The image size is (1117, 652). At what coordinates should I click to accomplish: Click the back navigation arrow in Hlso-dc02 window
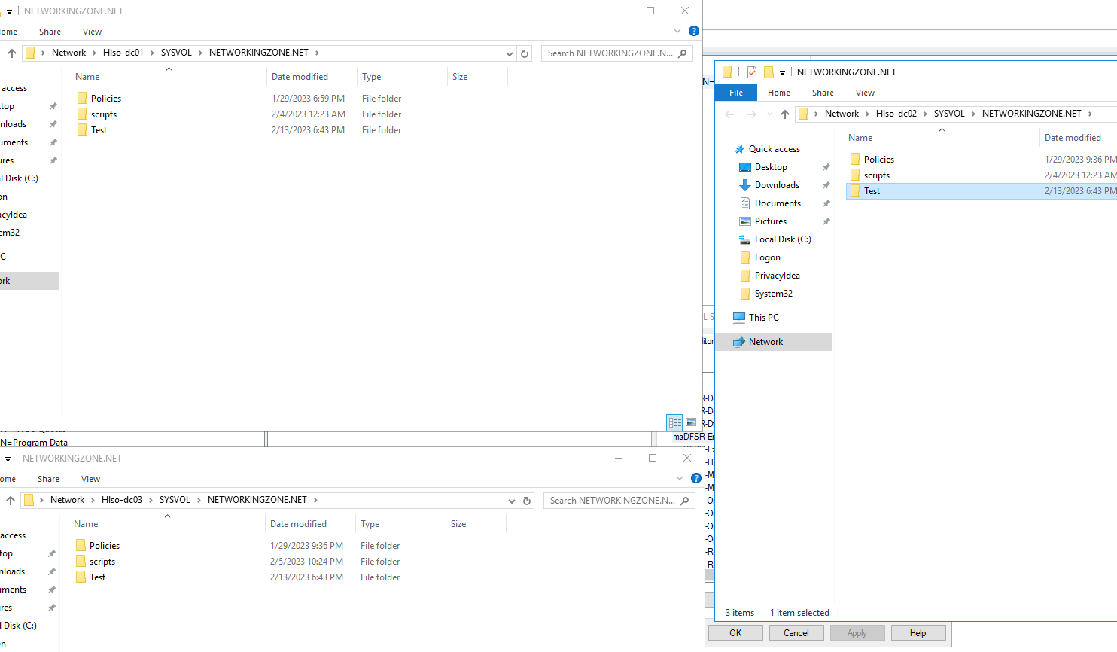point(729,113)
